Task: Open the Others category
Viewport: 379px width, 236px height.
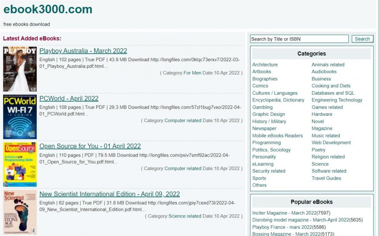Action: tap(259, 185)
